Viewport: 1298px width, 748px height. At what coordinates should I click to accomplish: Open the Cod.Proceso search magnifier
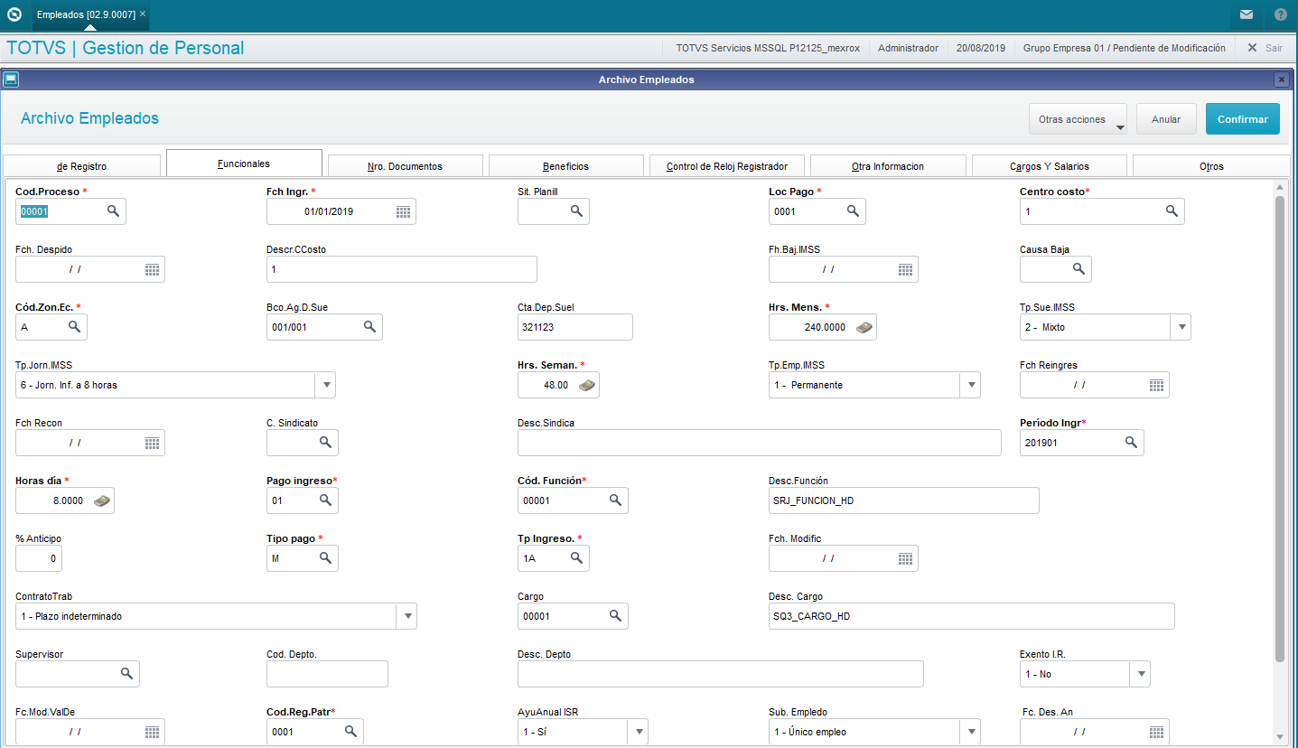pyautogui.click(x=114, y=210)
